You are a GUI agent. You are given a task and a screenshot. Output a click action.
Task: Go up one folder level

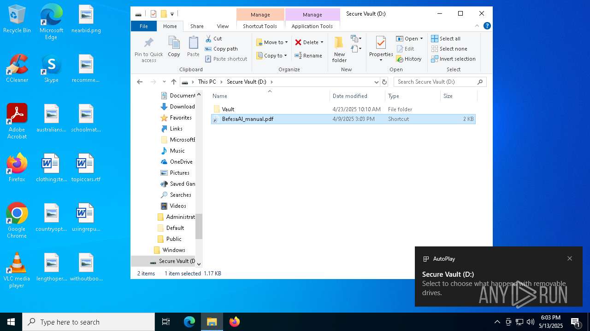coord(174,82)
